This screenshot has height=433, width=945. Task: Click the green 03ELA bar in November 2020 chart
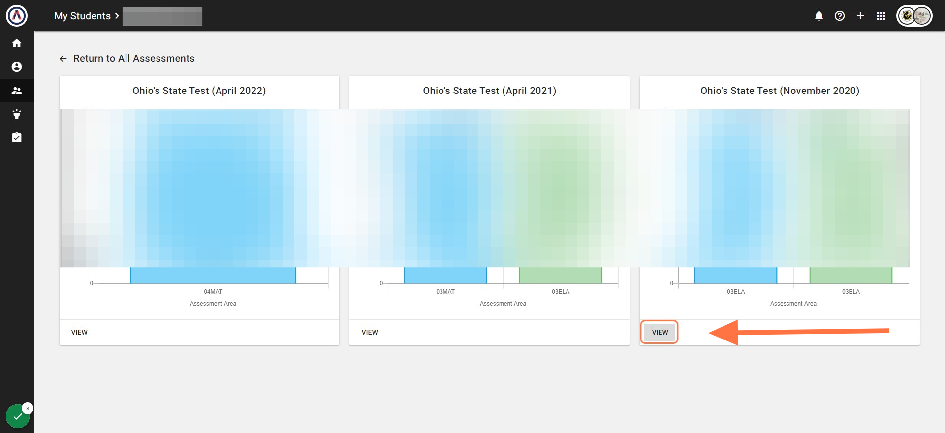851,275
